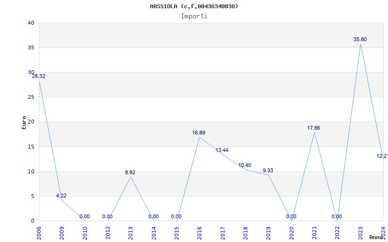Viewport: 388px width, 242px height.
Task: Select the Euro y-axis title
Action: coord(24,122)
